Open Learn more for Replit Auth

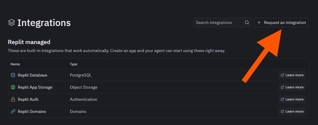coord(292,99)
